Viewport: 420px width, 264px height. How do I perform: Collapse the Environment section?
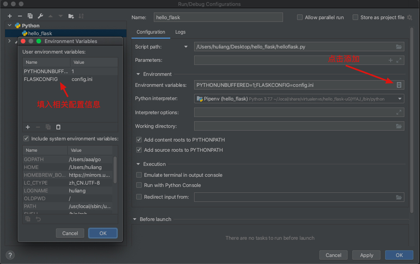click(138, 74)
